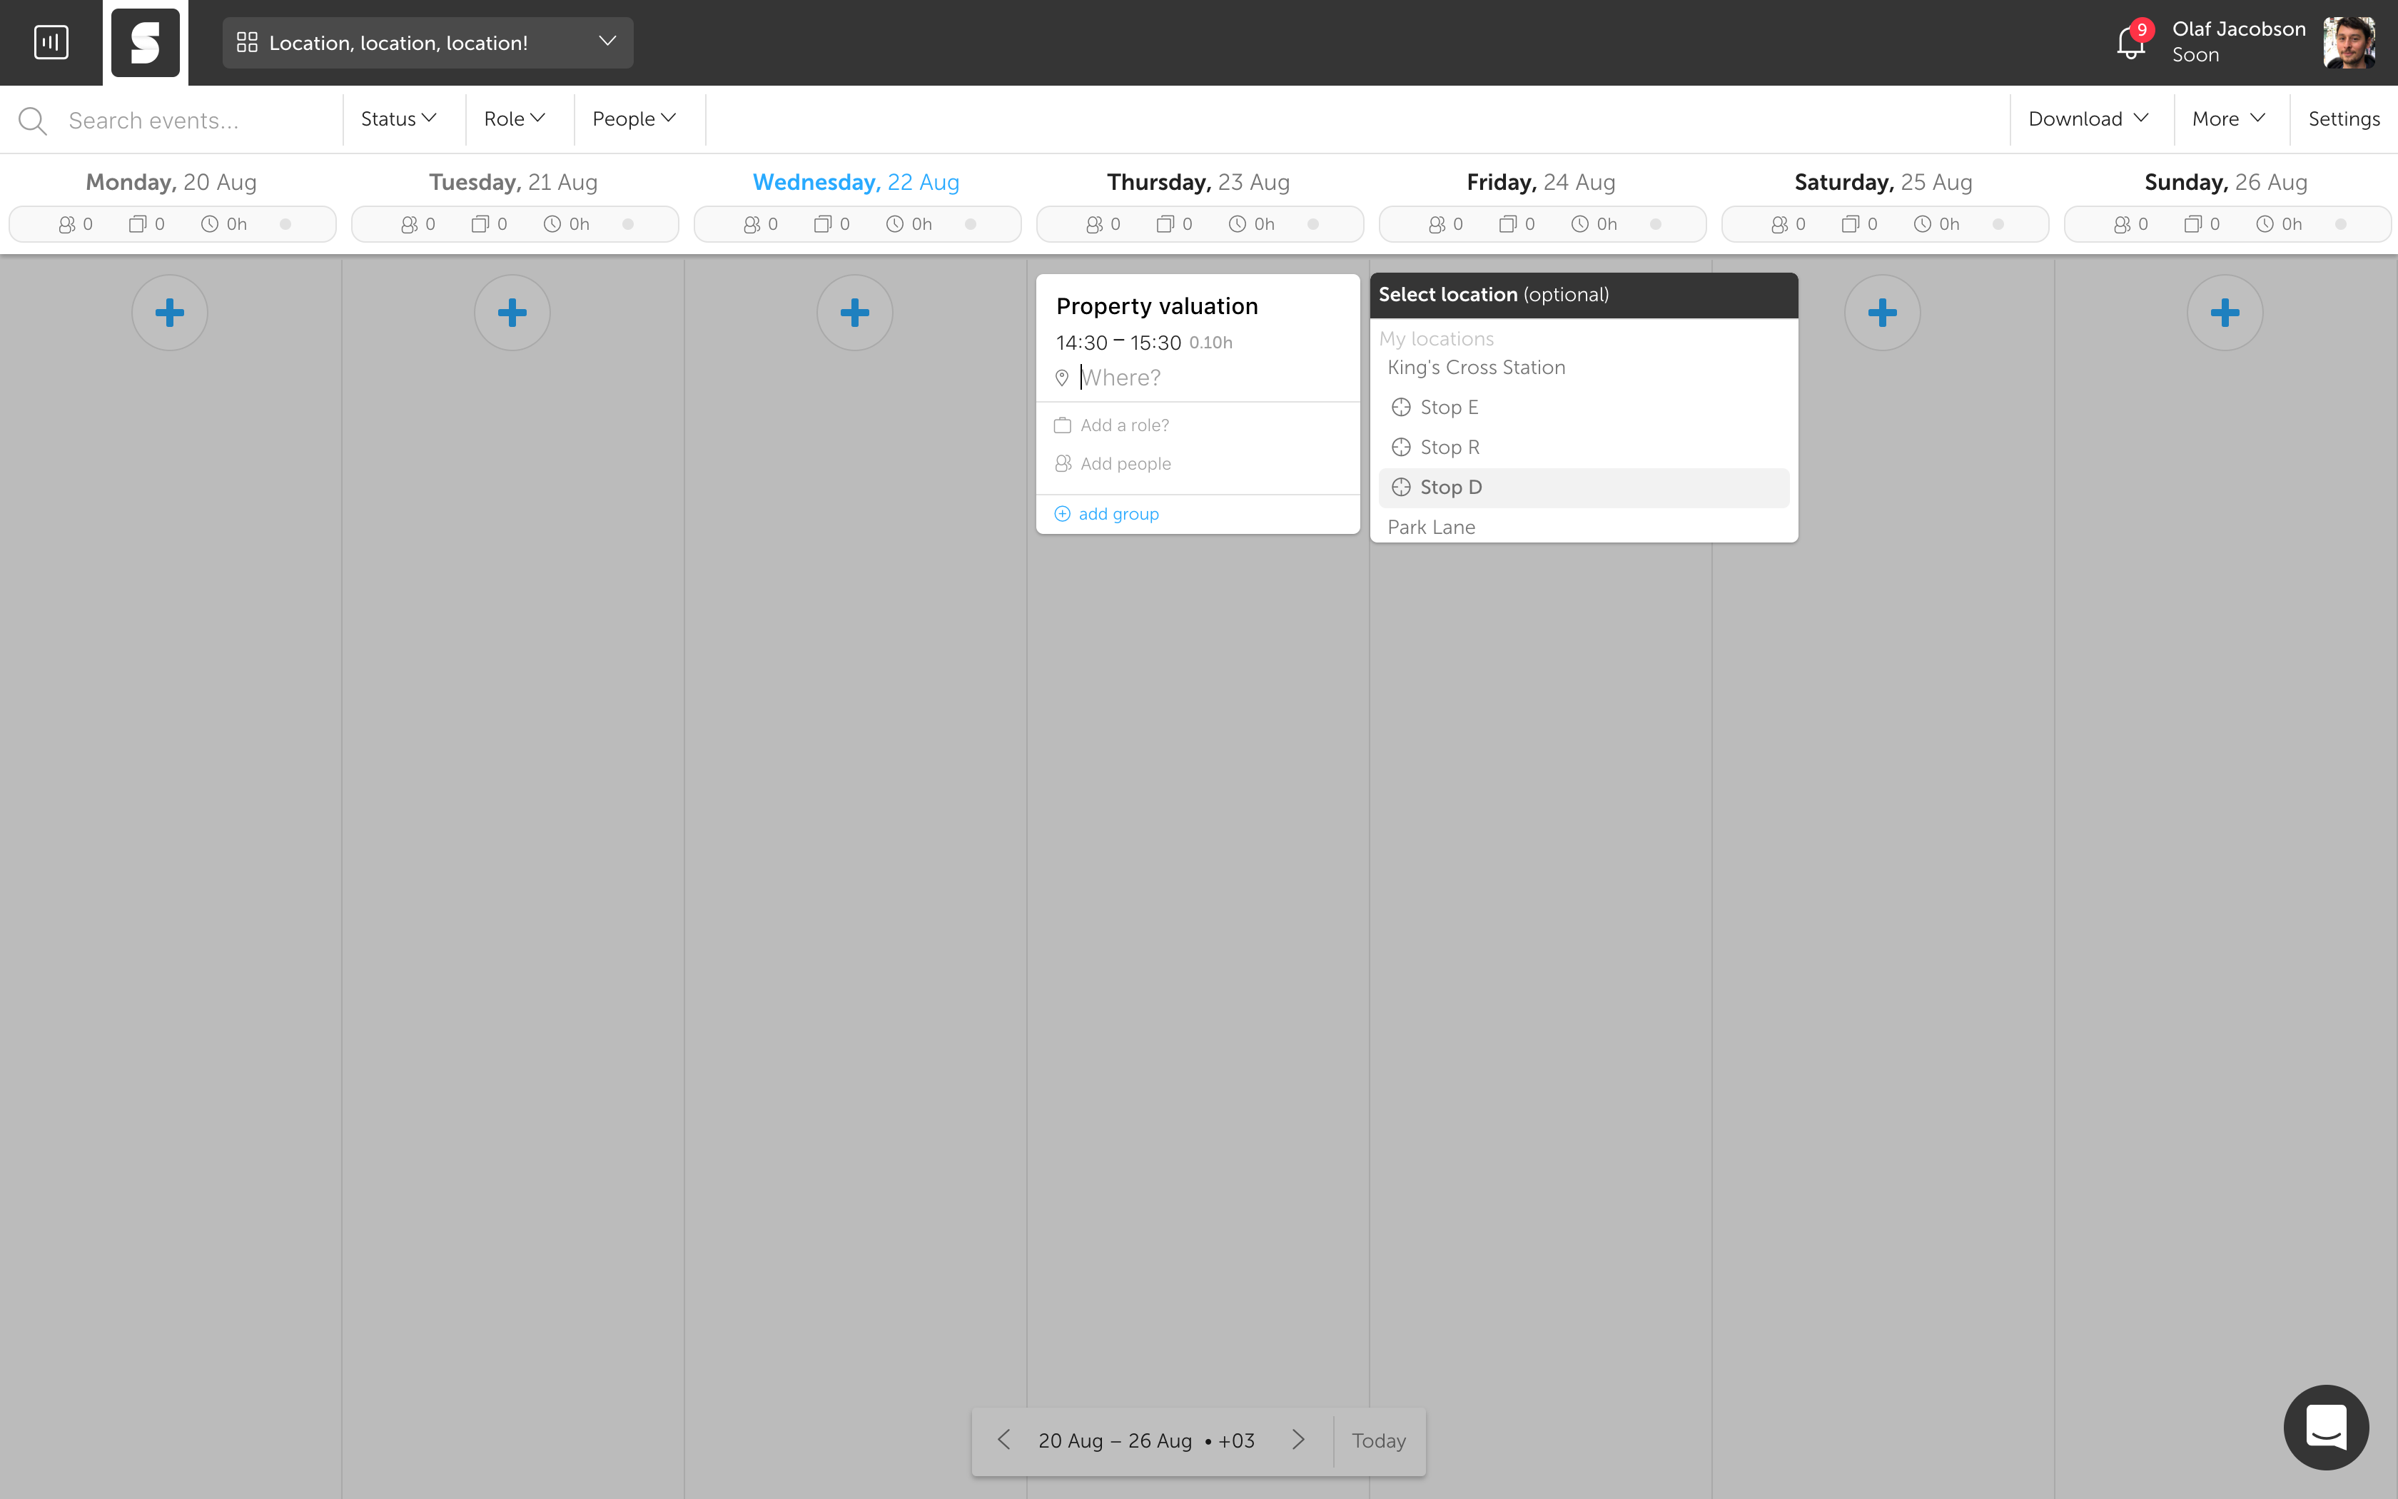Go to next week arrow
The width and height of the screenshot is (2398, 1499).
[1298, 1440]
